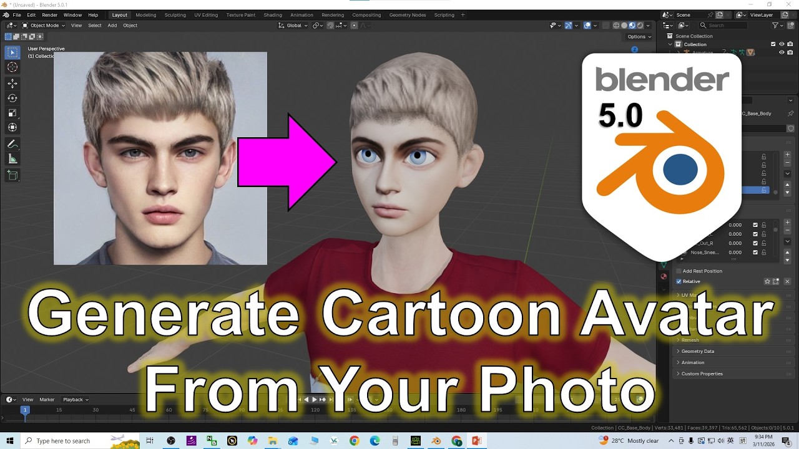Click the timeline playhead at frame 1
The width and height of the screenshot is (799, 449).
25,410
